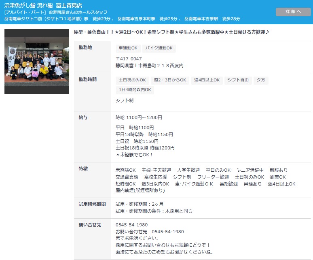Click the address 静岡県富士市青島町218西友内
This screenshot has width=313, height=260.
coord(149,65)
